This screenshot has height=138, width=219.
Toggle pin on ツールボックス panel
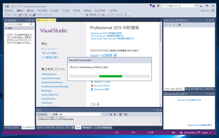coord(30,20)
